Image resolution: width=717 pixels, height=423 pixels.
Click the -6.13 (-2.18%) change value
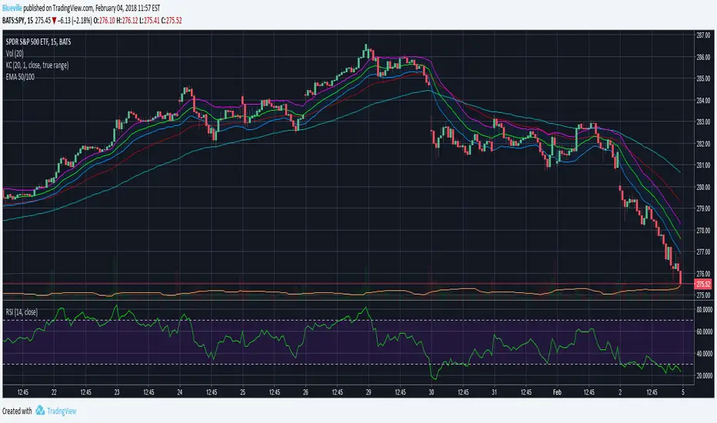pyautogui.click(x=75, y=21)
